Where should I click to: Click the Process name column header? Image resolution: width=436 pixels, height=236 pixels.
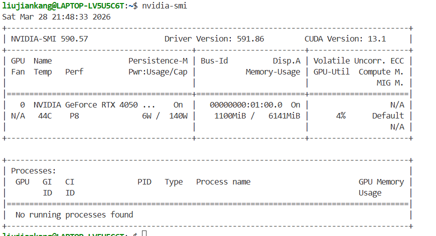pyautogui.click(x=223, y=181)
